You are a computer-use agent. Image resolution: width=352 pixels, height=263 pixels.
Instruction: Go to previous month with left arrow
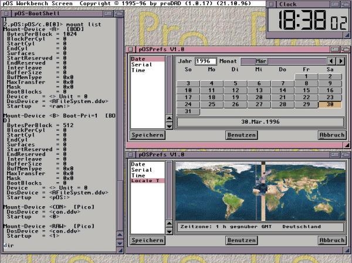coord(331,61)
